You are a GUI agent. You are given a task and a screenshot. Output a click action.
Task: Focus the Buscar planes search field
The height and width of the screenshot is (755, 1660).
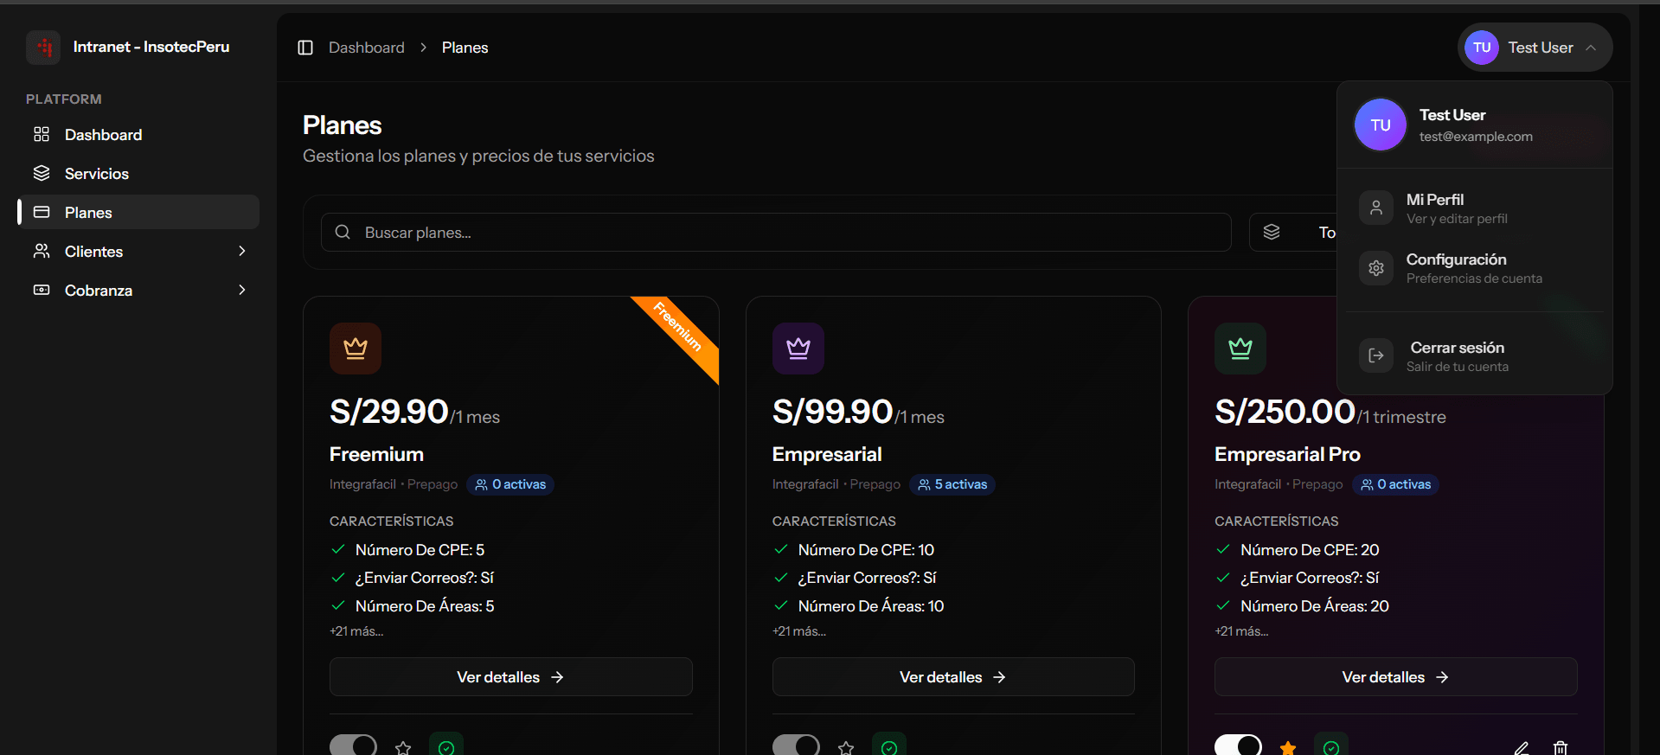coord(776,233)
